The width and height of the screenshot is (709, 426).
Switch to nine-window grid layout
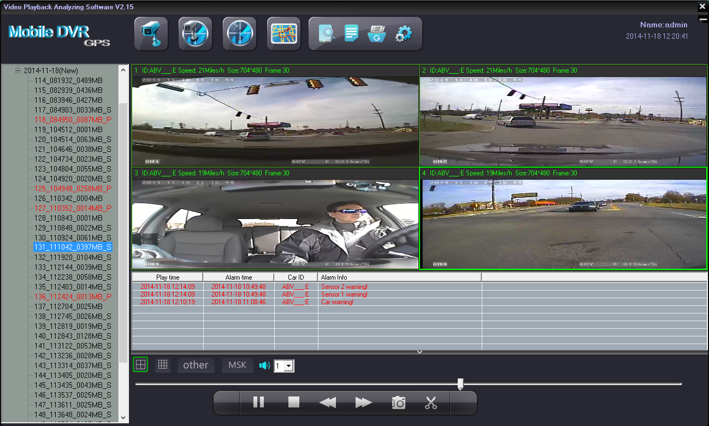(162, 365)
